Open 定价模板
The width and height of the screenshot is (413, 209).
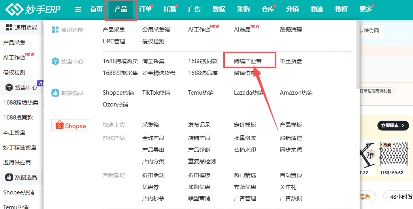245,125
